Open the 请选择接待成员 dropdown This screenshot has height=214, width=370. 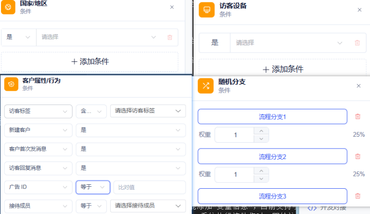148,206
